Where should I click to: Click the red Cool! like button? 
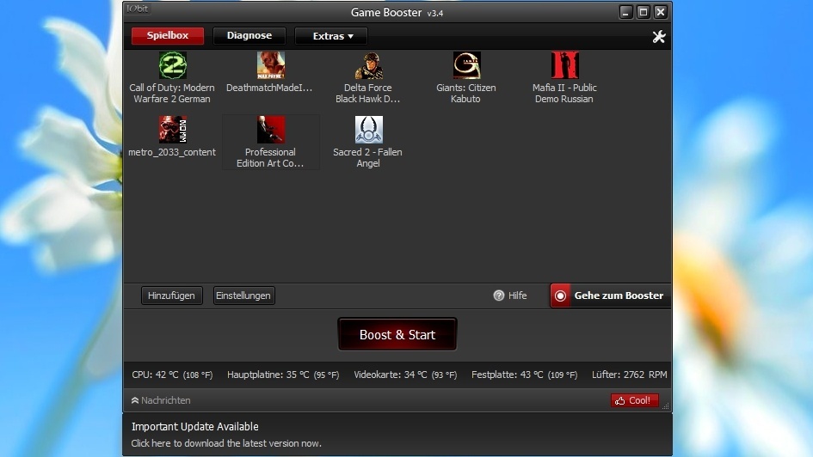(634, 400)
